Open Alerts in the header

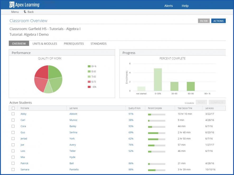pyautogui.click(x=169, y=6)
